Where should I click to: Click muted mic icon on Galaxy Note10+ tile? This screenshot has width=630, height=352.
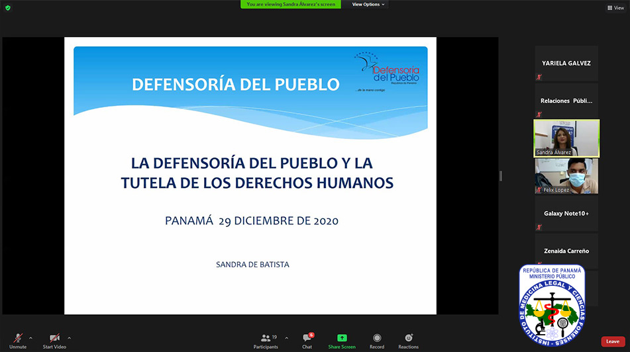pyautogui.click(x=539, y=227)
